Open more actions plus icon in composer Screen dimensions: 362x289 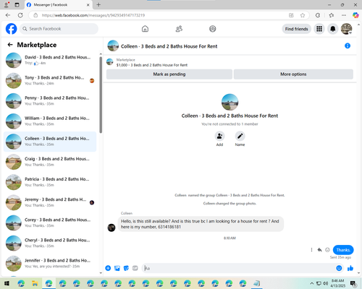click(108, 268)
